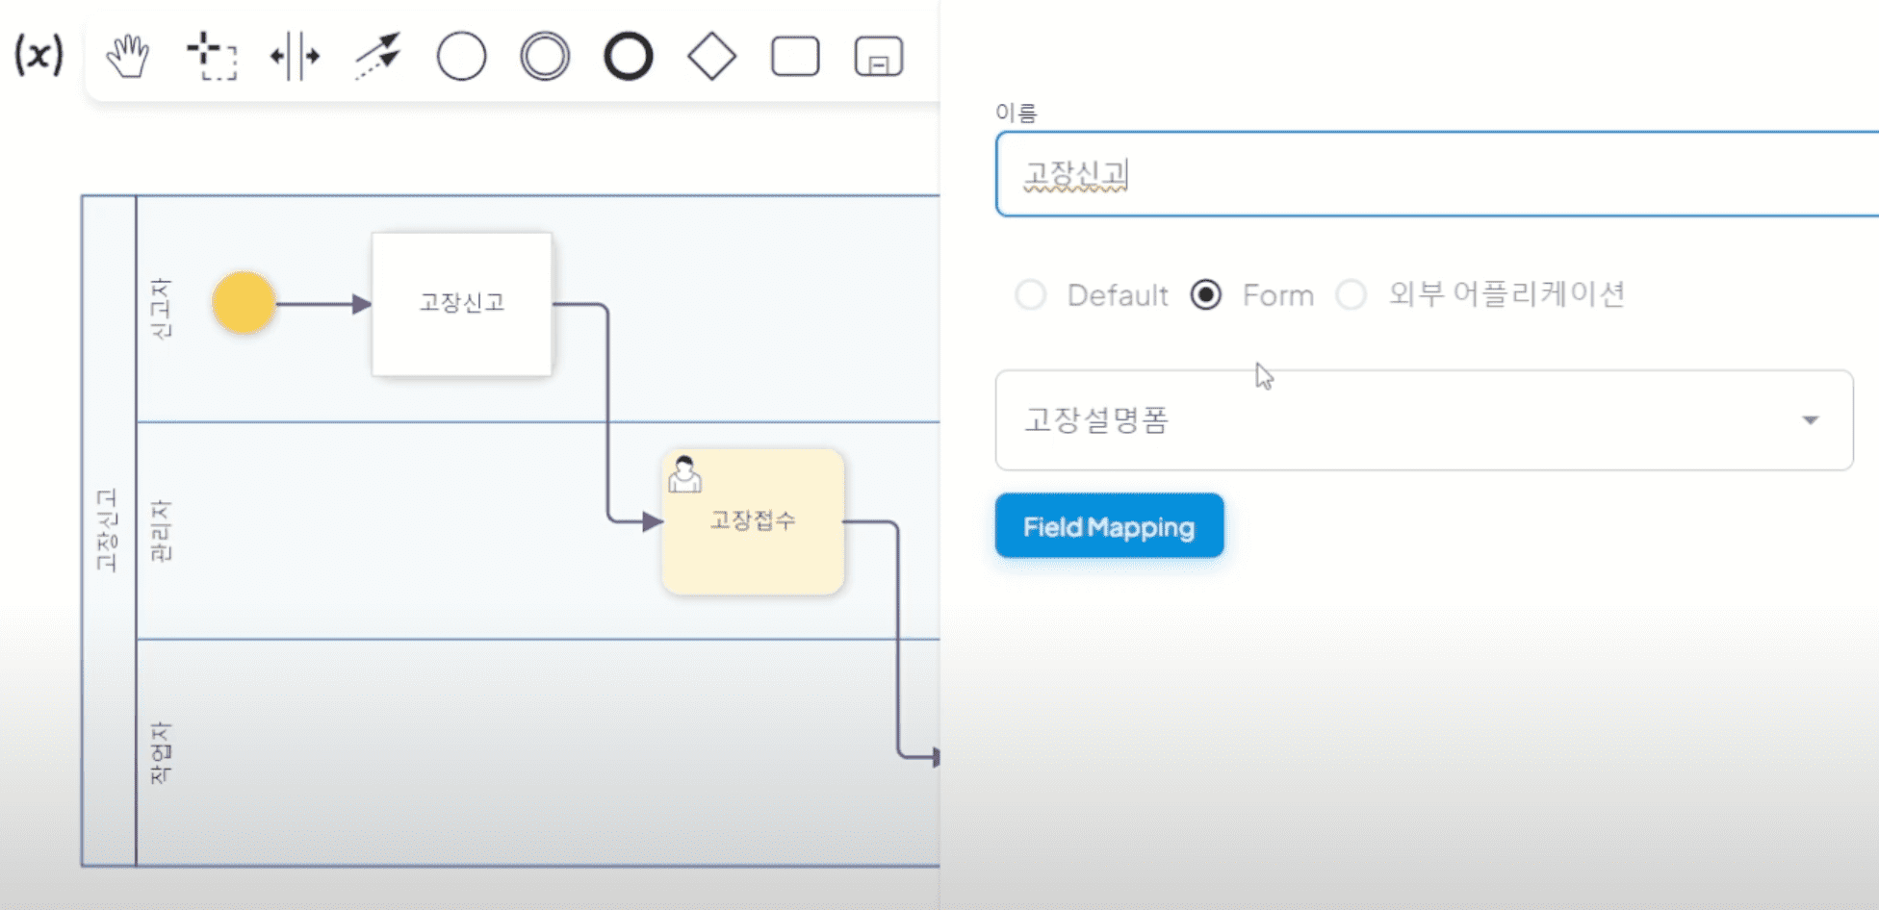This screenshot has height=910, width=1879.
Task: Create a gateway diamond
Action: click(712, 56)
